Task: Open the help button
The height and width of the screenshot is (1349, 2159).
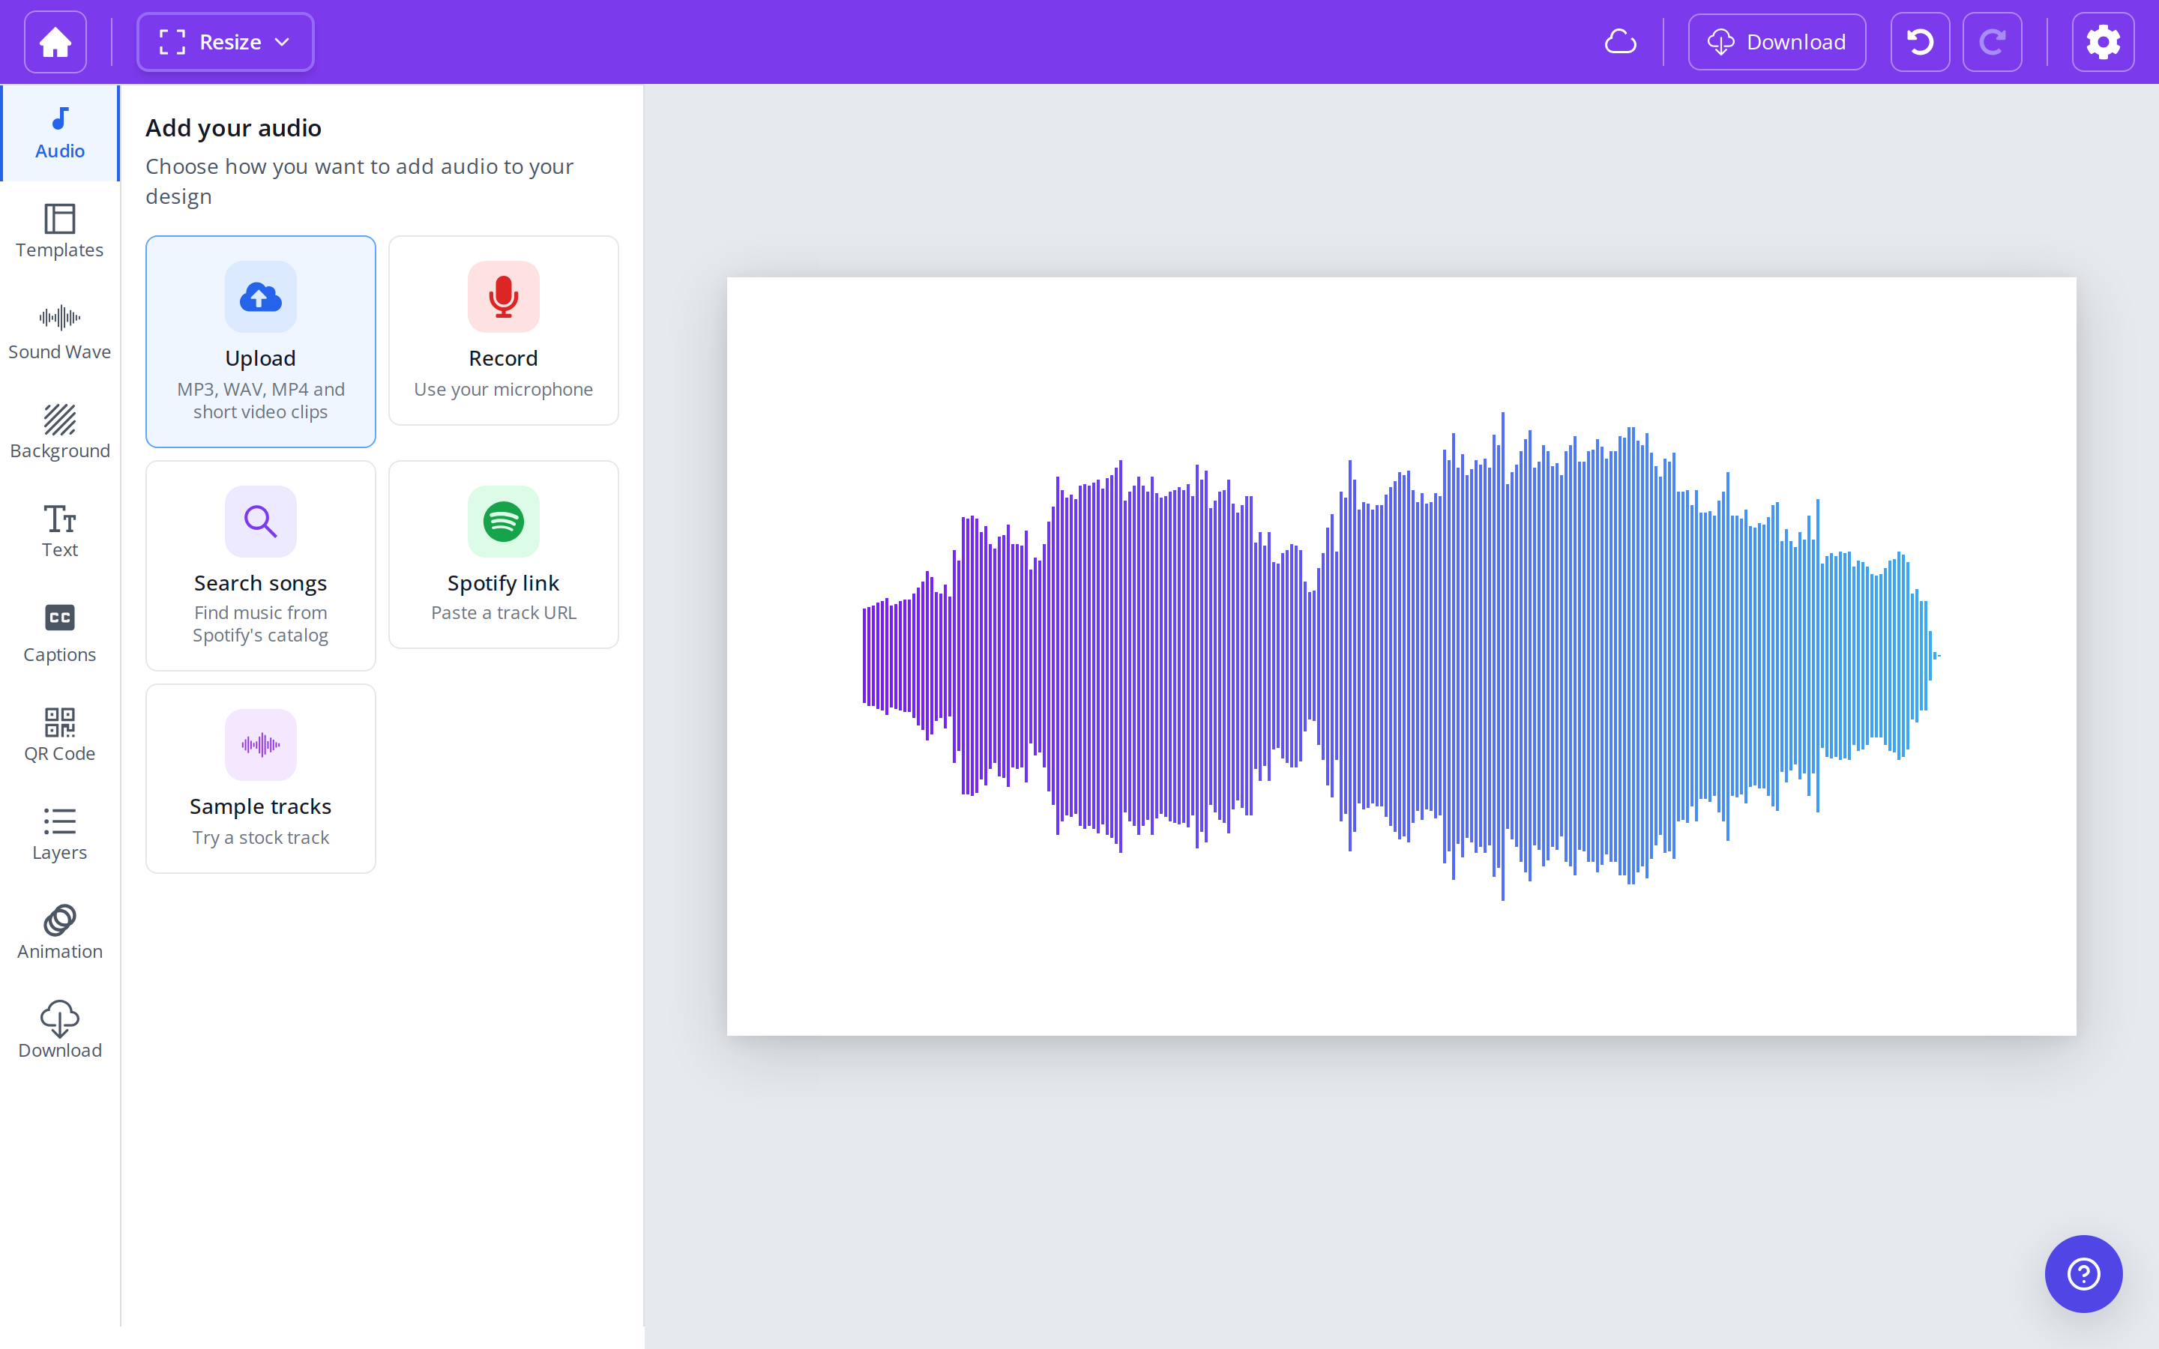Action: [x=2083, y=1273]
